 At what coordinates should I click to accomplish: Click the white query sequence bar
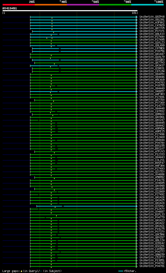pos(70,11)
